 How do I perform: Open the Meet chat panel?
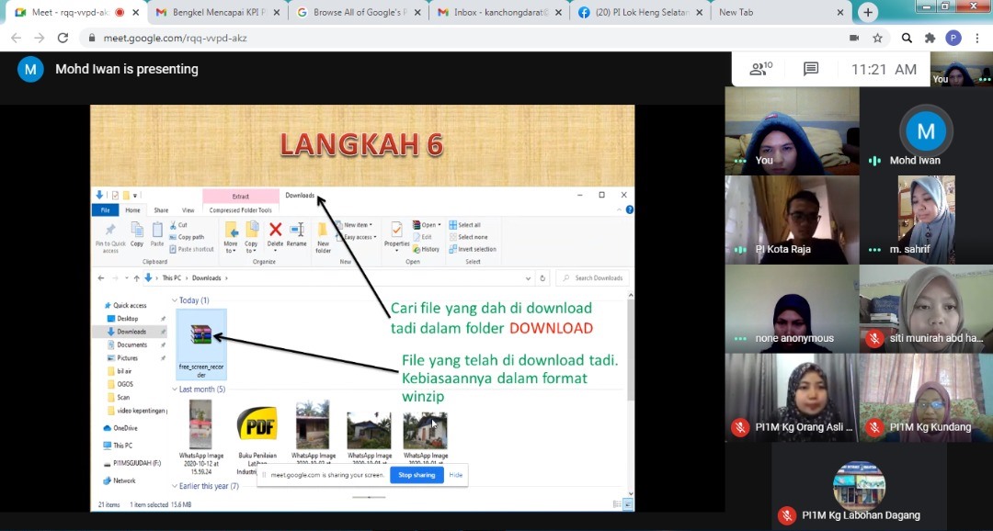[810, 69]
